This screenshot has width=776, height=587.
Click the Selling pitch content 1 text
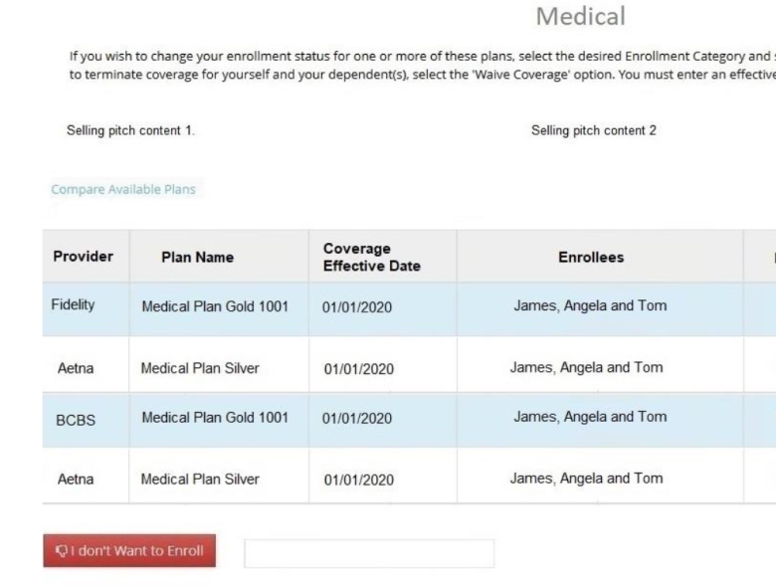(130, 130)
